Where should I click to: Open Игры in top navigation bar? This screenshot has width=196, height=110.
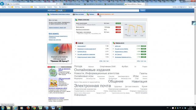tap(36, 7)
